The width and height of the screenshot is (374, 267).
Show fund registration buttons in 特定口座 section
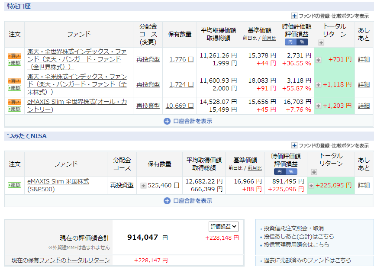[330, 16]
